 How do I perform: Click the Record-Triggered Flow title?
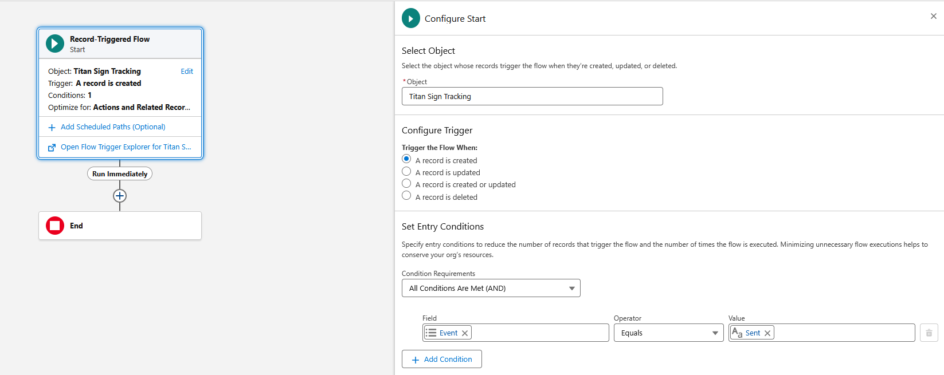(109, 39)
